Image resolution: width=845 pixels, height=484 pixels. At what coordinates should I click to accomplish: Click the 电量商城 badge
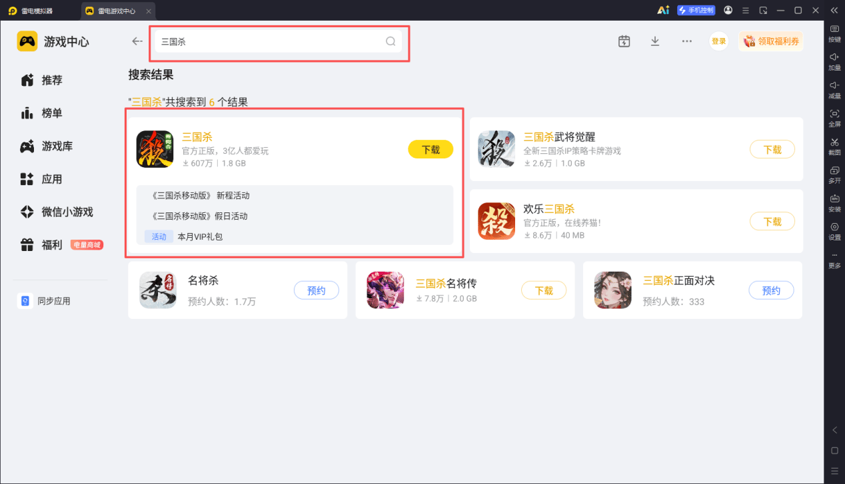pos(87,245)
